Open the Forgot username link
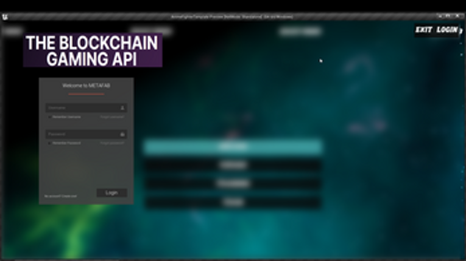466x261 pixels. (x=112, y=117)
